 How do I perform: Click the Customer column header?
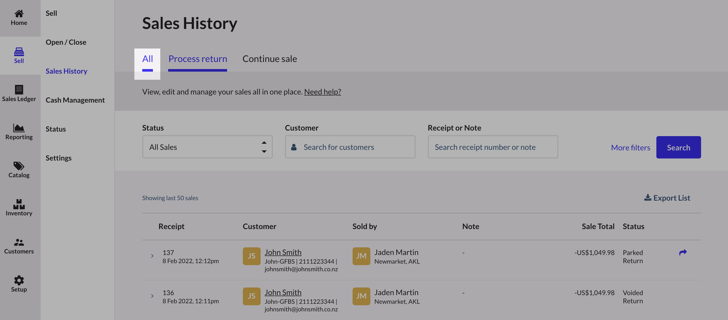259,227
